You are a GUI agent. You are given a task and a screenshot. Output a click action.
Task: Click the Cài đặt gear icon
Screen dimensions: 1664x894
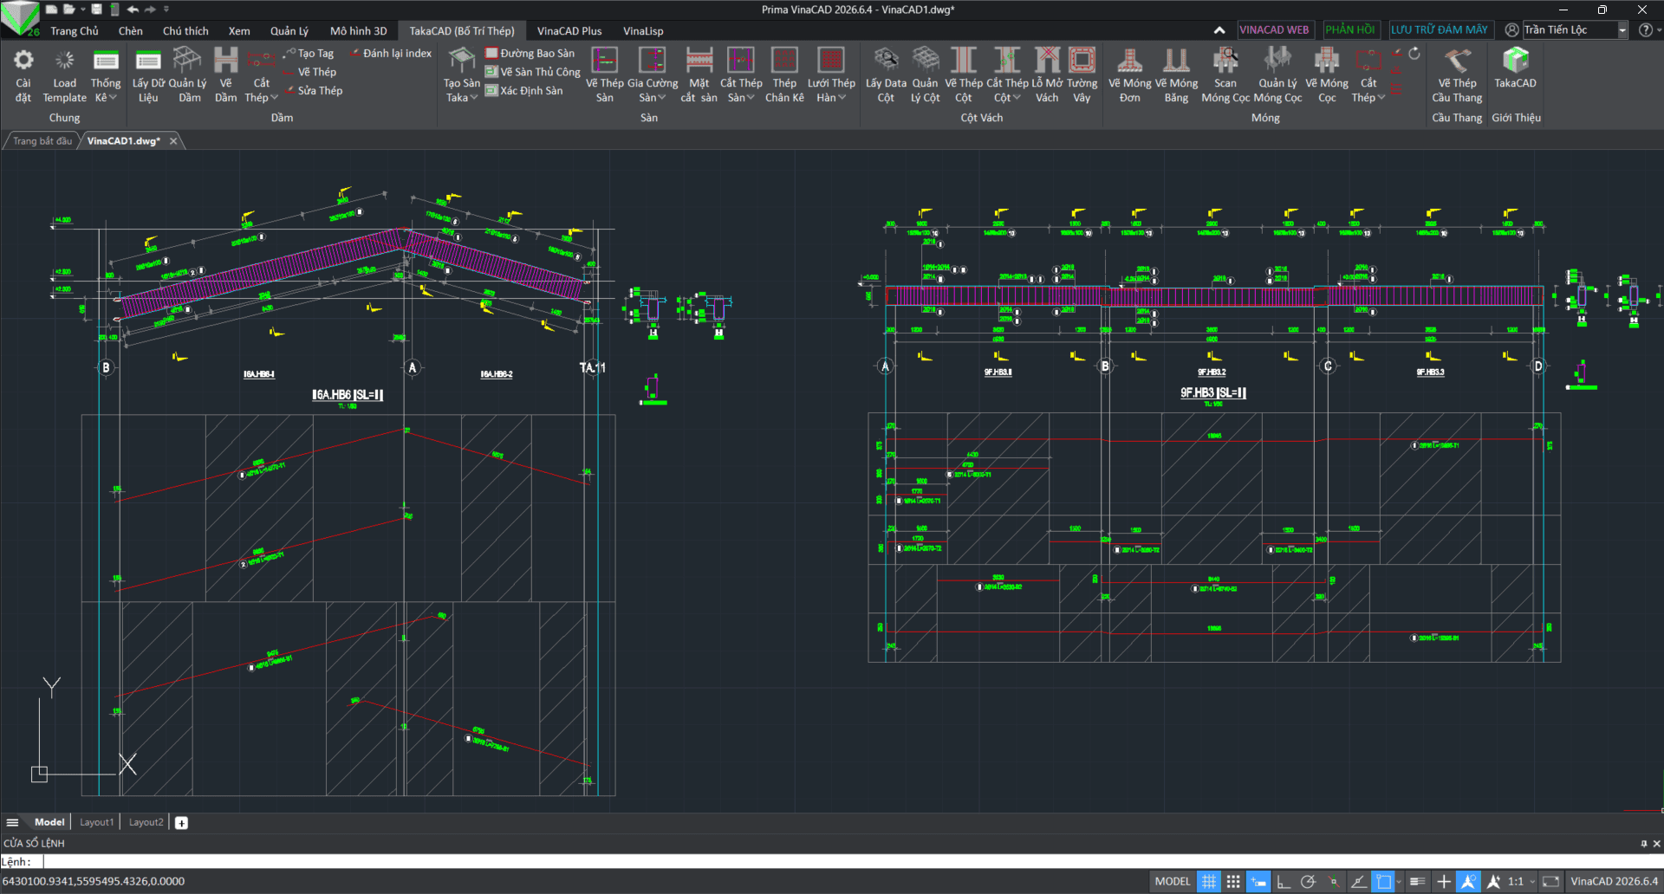click(x=23, y=61)
